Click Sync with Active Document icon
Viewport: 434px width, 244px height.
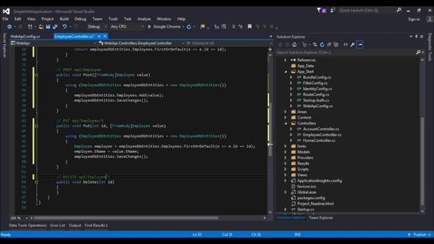(x=315, y=45)
